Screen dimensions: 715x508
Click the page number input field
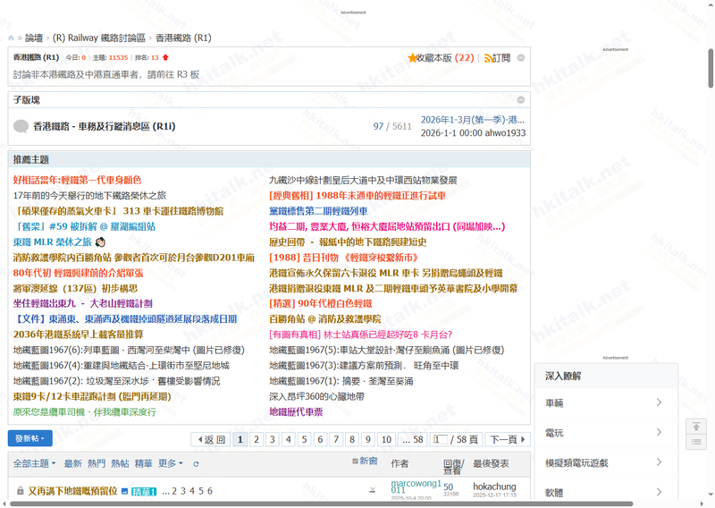pos(441,439)
